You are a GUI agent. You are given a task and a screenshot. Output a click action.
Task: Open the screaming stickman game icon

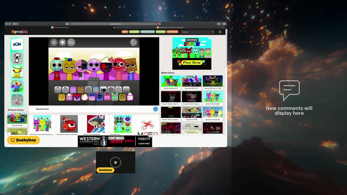click(17, 58)
